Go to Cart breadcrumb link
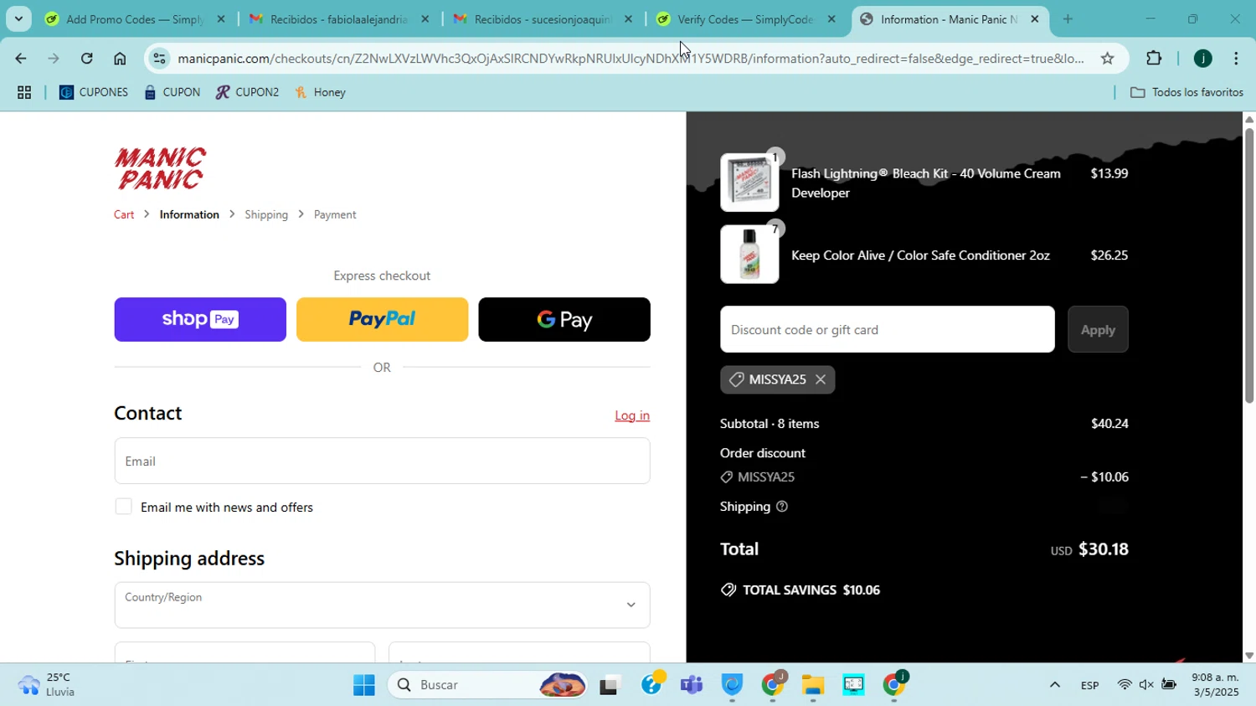 coord(124,214)
